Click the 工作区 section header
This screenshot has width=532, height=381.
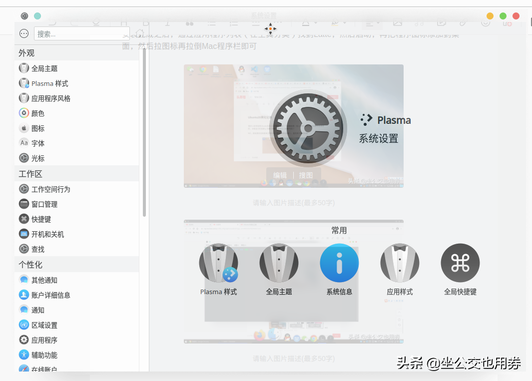(x=77, y=174)
